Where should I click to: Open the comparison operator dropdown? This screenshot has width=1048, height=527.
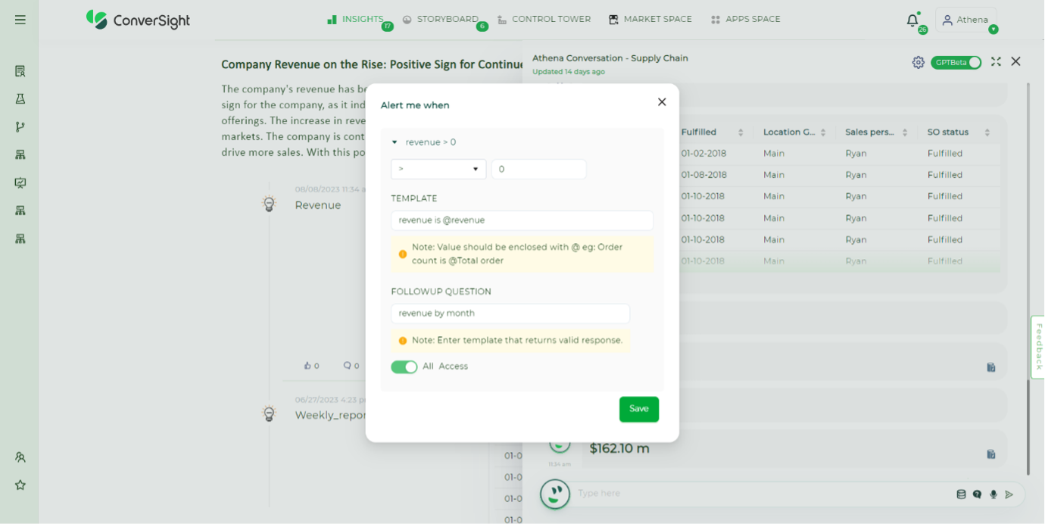(x=438, y=169)
